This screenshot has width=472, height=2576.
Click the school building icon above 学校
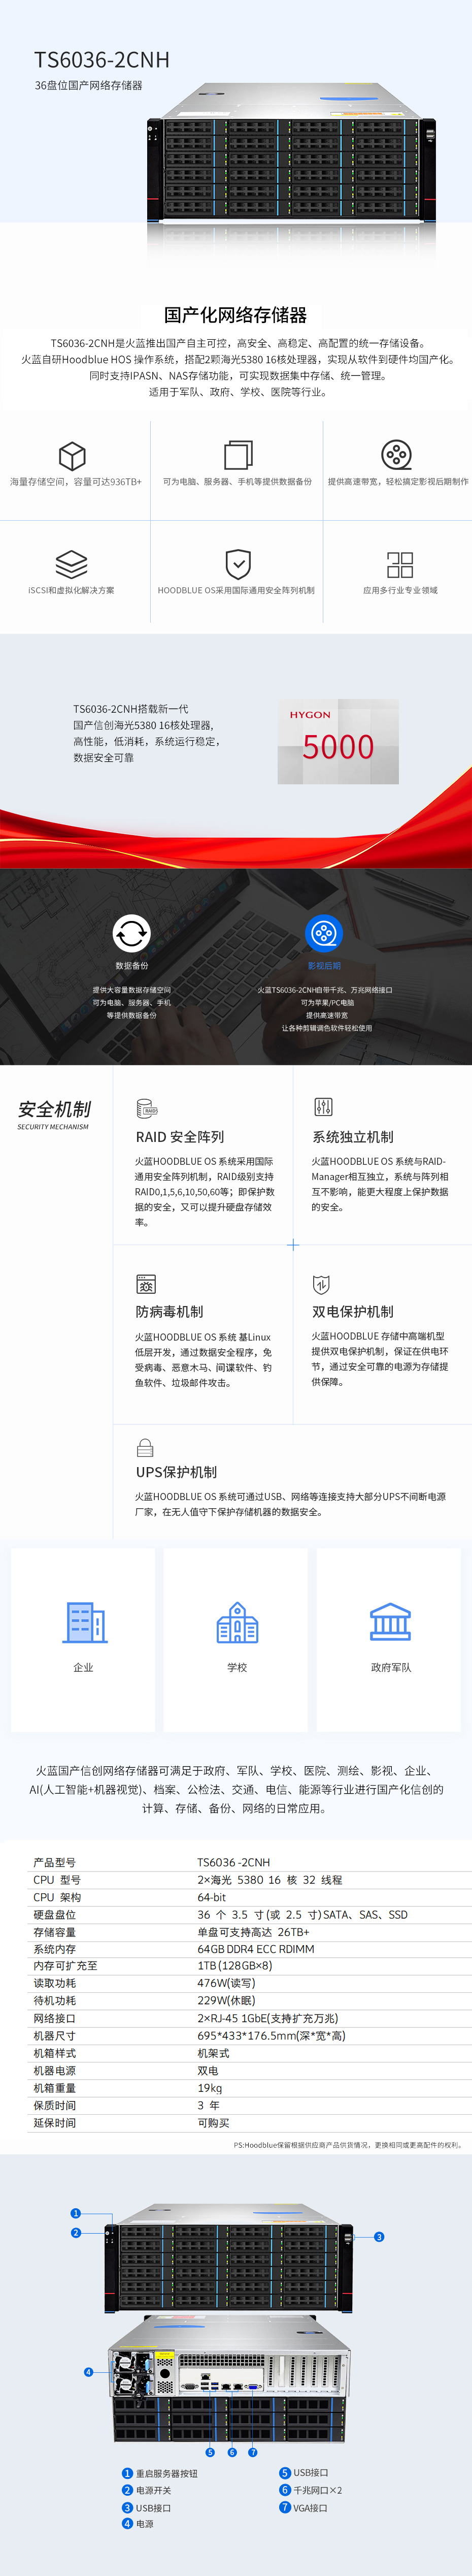pyautogui.click(x=237, y=1621)
